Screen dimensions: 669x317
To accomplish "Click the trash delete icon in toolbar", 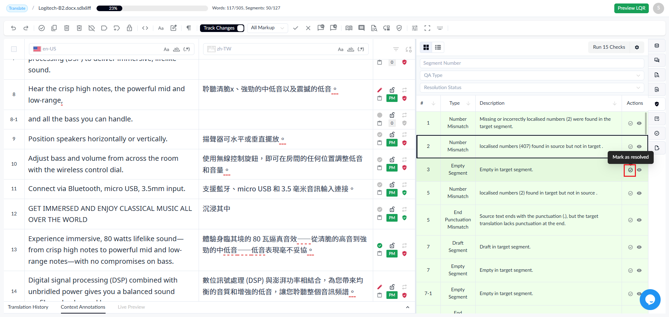I will (67, 28).
